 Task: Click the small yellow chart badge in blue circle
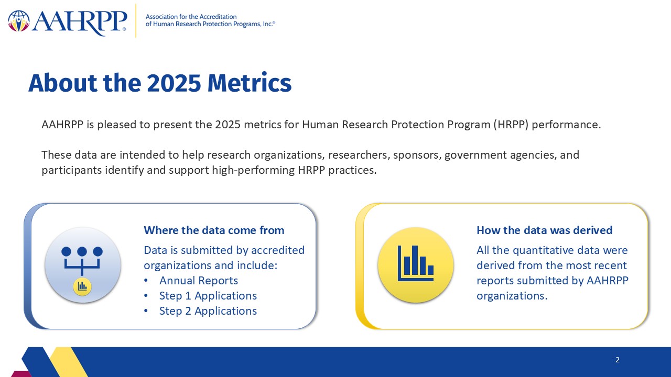[83, 286]
